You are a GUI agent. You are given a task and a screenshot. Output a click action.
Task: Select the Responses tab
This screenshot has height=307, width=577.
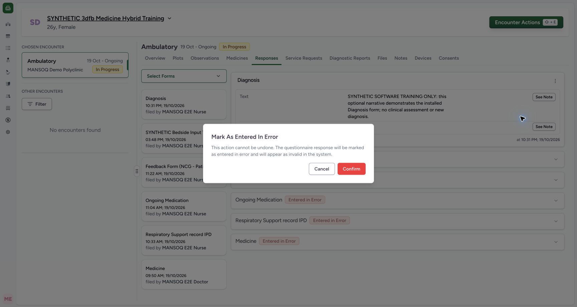266,58
